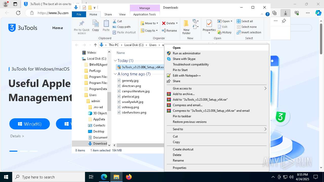Click Rename in Organize group
Viewport: 324px width, 182px height.
point(170,31)
